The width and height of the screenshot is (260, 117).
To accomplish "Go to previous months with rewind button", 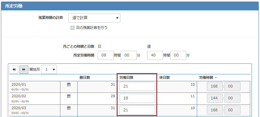I will click(x=14, y=70).
